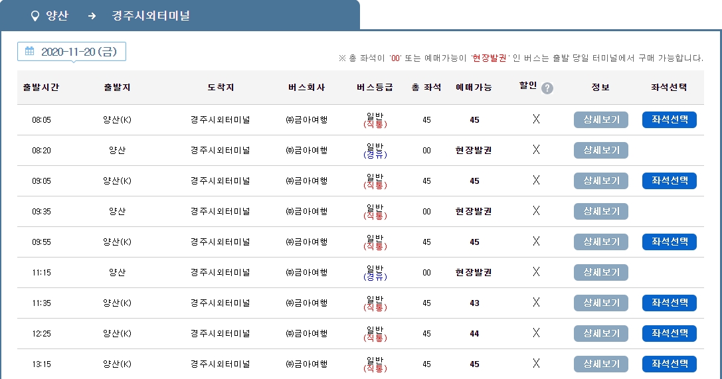Click 상세보기 for the 09:55 bus
The image size is (722, 379).
click(x=601, y=242)
